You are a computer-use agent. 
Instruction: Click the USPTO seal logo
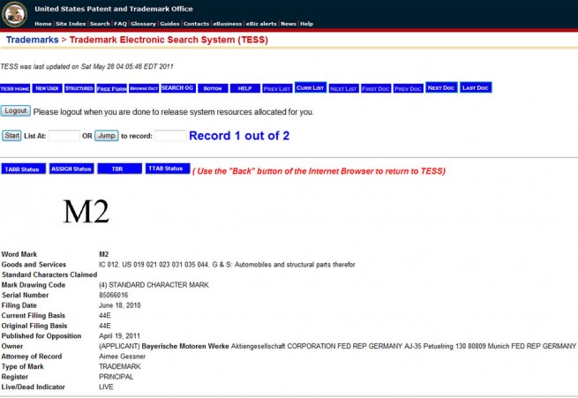14,14
